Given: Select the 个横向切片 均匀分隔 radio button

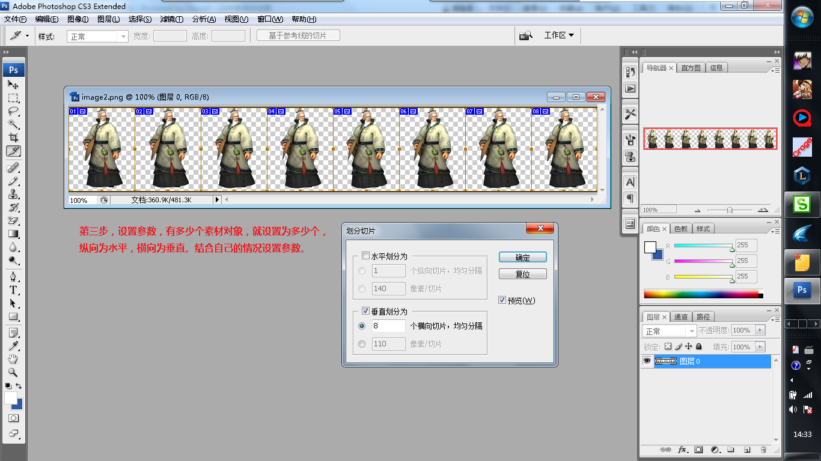Looking at the screenshot, I should (x=362, y=326).
